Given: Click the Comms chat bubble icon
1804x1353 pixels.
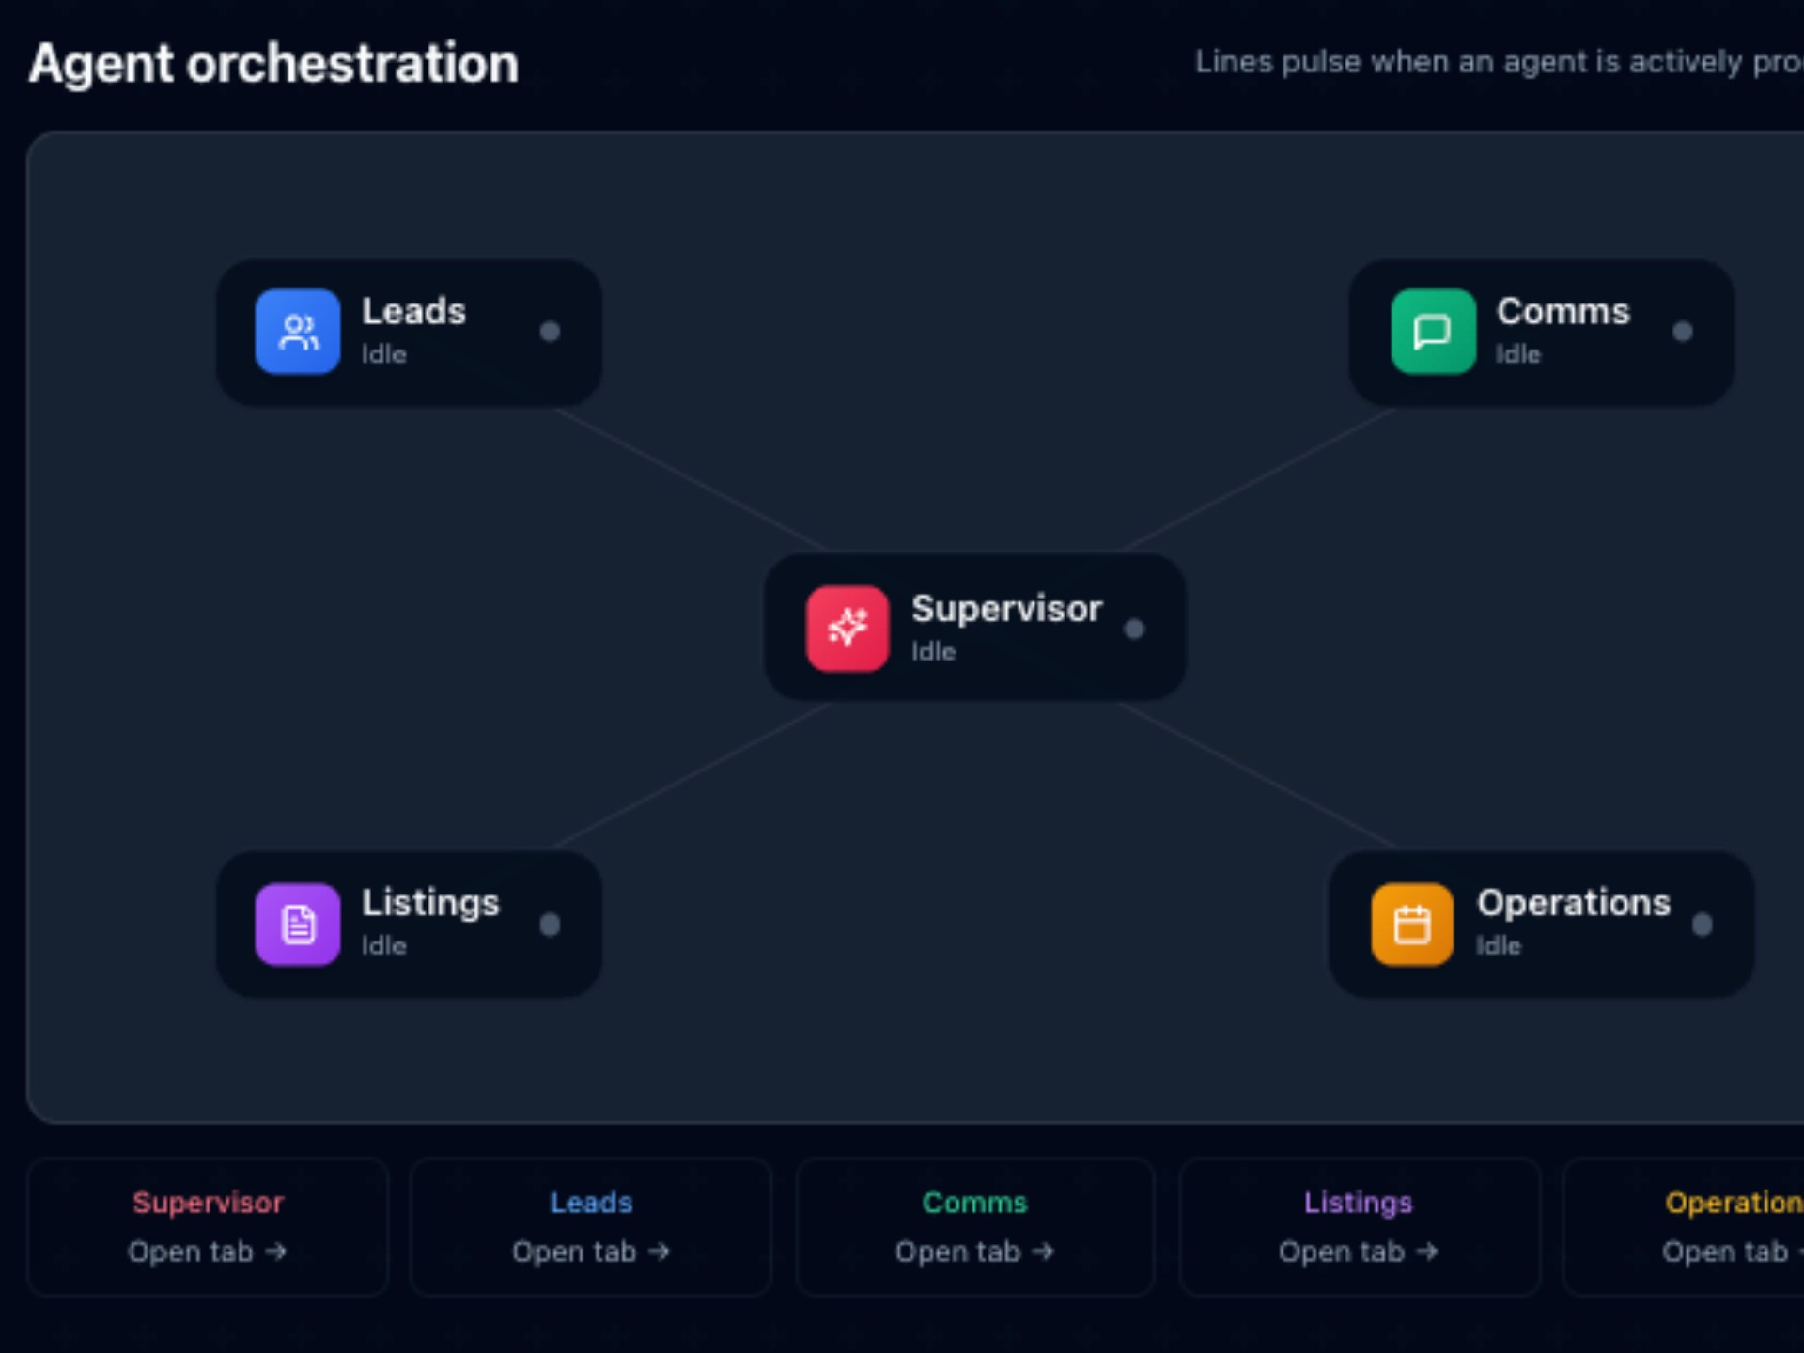Looking at the screenshot, I should point(1432,331).
